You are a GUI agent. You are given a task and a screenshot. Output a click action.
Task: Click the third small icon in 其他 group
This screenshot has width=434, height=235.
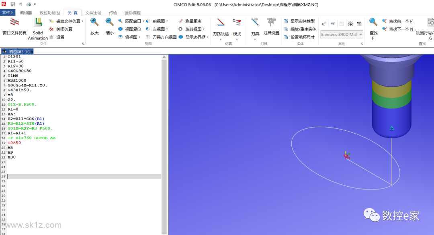342,24
